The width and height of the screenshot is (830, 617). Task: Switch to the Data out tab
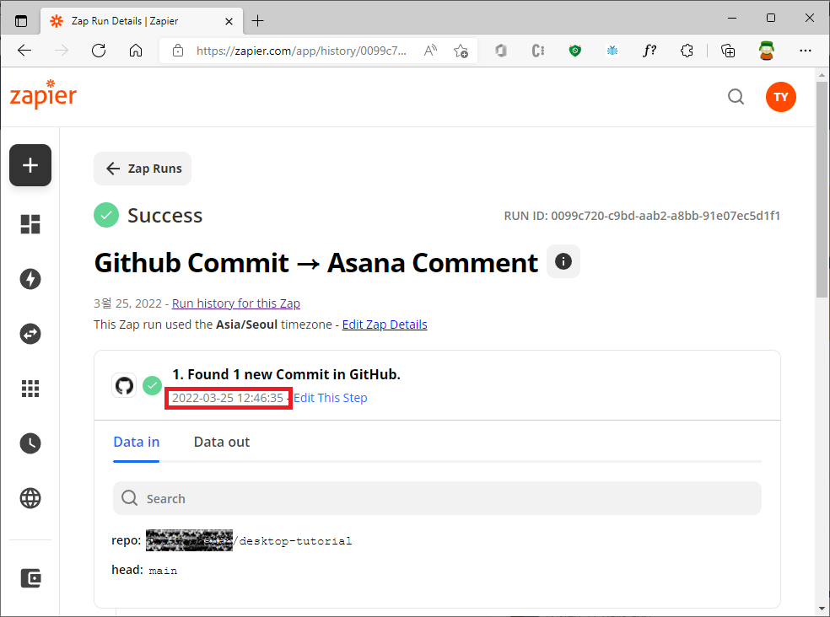pyautogui.click(x=221, y=442)
